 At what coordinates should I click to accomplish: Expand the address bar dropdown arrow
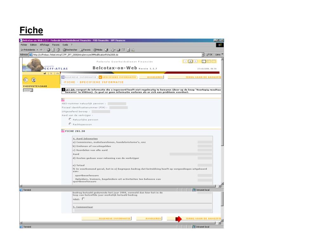pyautogui.click(x=203, y=55)
